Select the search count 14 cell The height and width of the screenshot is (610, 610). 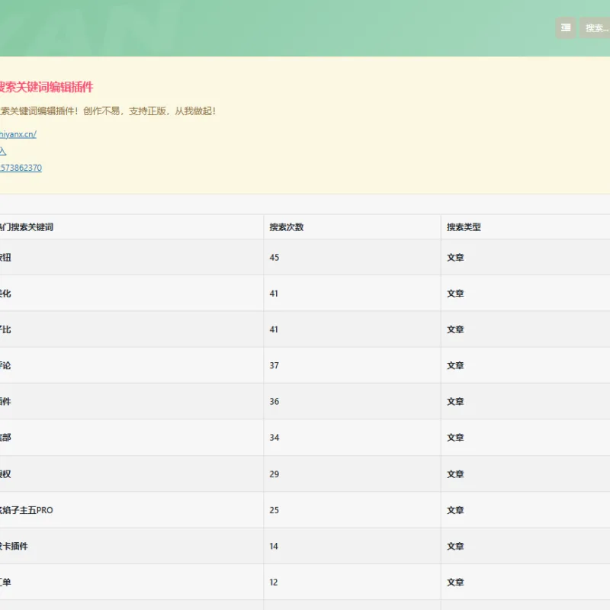click(x=352, y=546)
